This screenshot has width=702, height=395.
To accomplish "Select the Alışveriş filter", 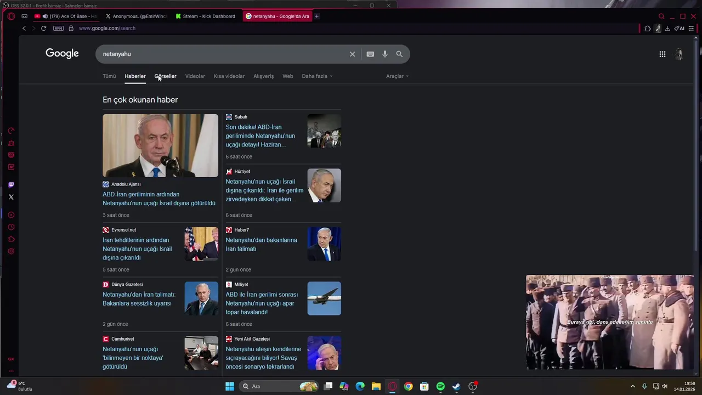I will tap(263, 76).
